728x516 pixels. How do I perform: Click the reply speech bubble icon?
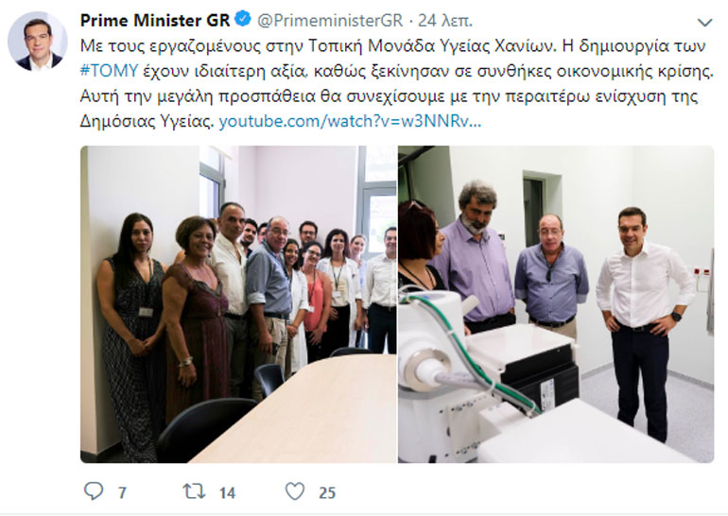[x=94, y=490]
